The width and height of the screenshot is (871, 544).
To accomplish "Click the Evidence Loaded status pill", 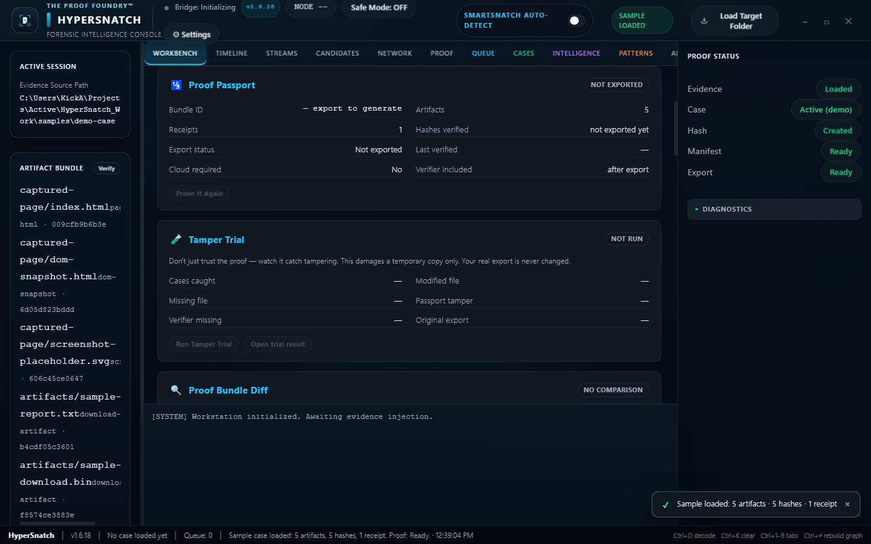I will pyautogui.click(x=838, y=89).
